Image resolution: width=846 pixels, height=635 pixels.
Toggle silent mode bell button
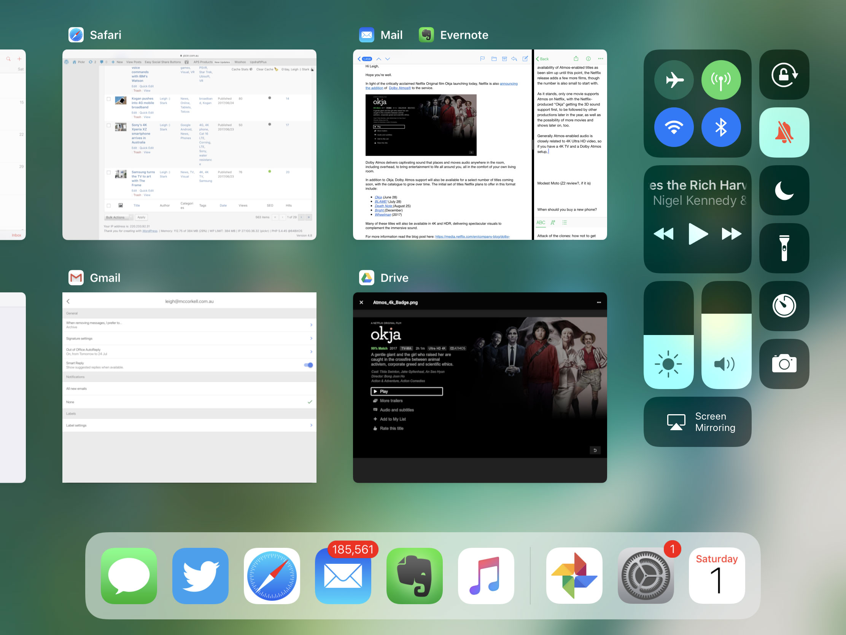point(784,132)
